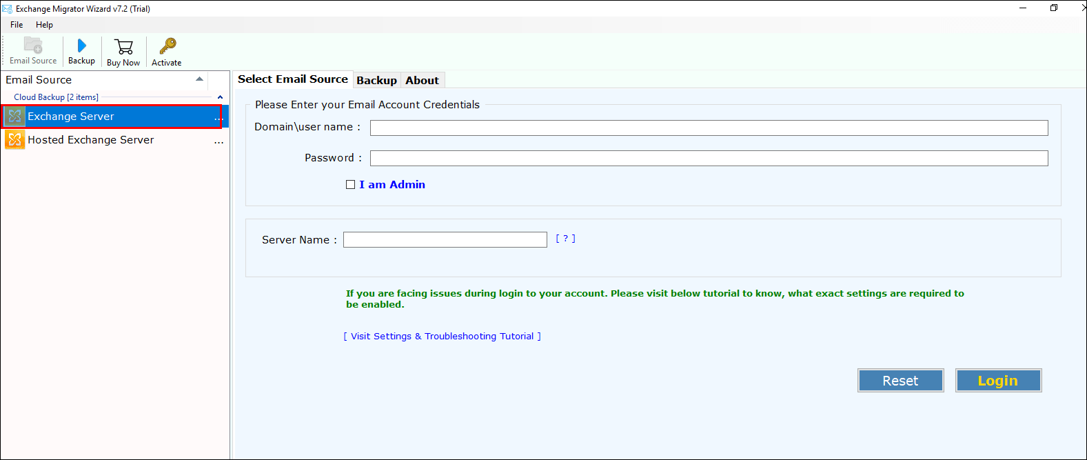Enable the I am Admin checkbox
Screen dimensions: 1087x460
click(x=350, y=185)
